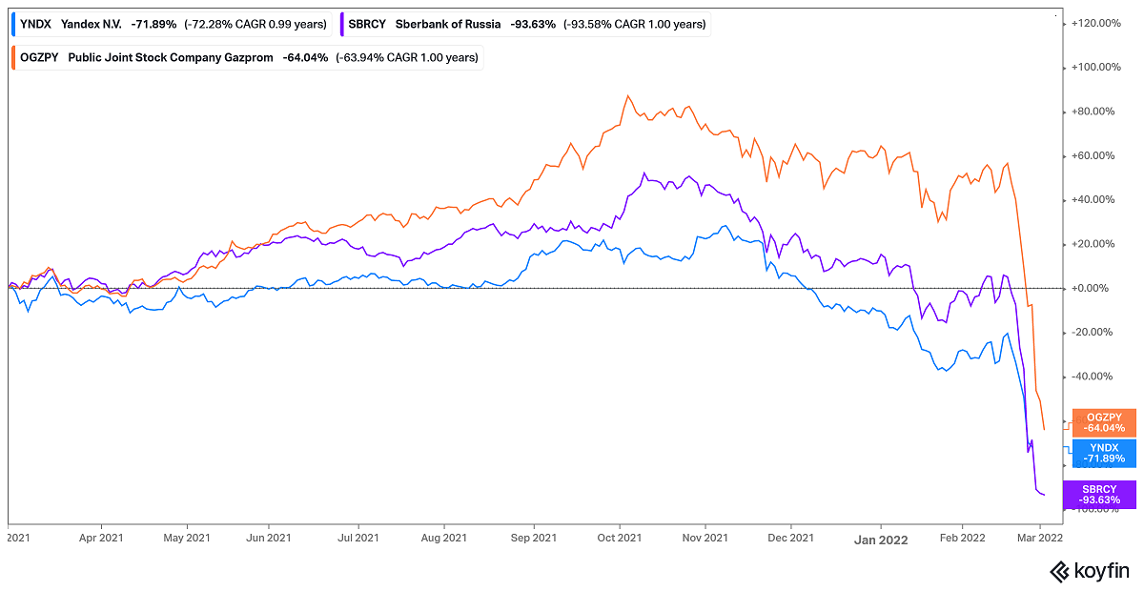The image size is (1144, 591).
Task: Select the bold Jan 2022 axis label
Action: pyautogui.click(x=882, y=540)
